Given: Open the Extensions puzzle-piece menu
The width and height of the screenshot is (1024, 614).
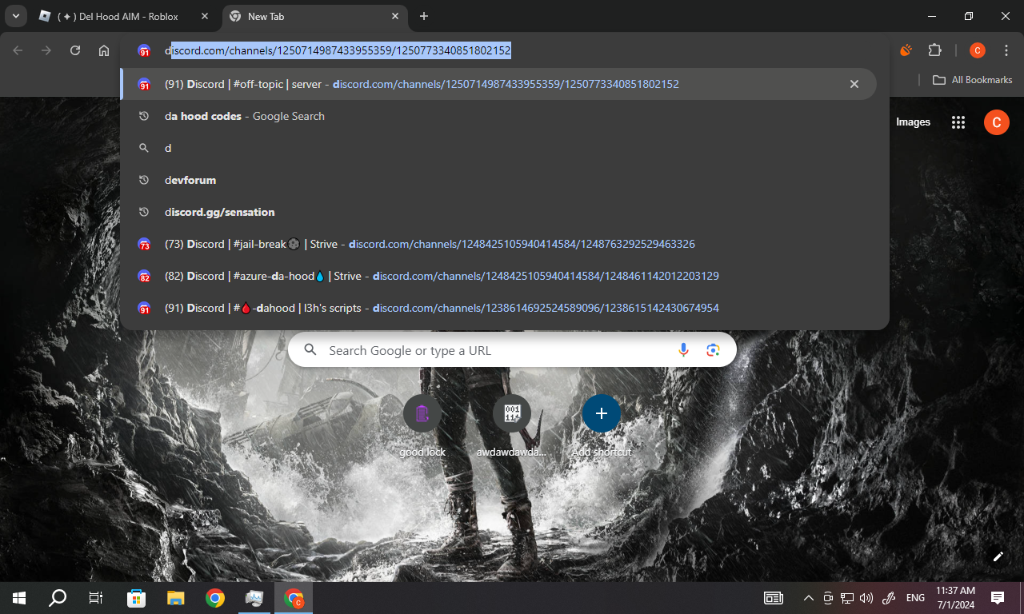Looking at the screenshot, I should [934, 50].
